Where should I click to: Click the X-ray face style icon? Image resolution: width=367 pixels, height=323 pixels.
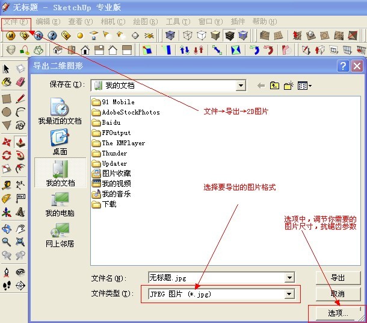tap(170, 36)
